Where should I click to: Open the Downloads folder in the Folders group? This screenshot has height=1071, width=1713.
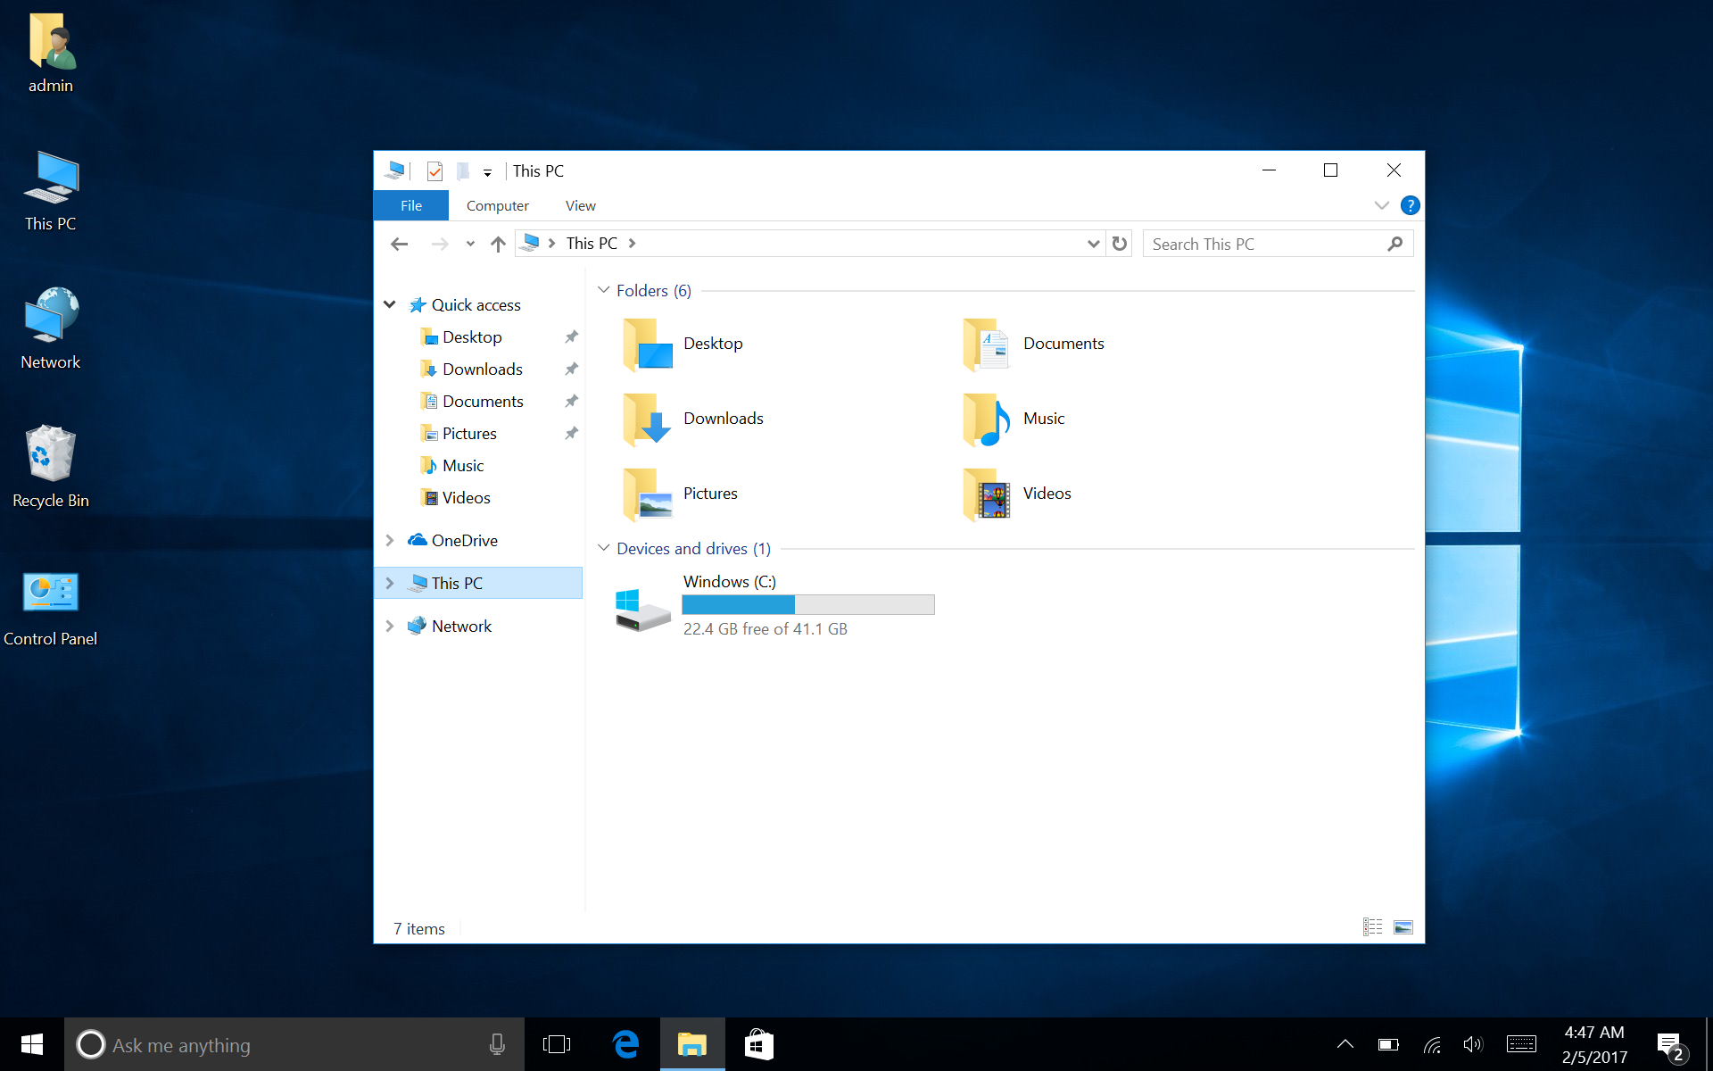tap(648, 419)
